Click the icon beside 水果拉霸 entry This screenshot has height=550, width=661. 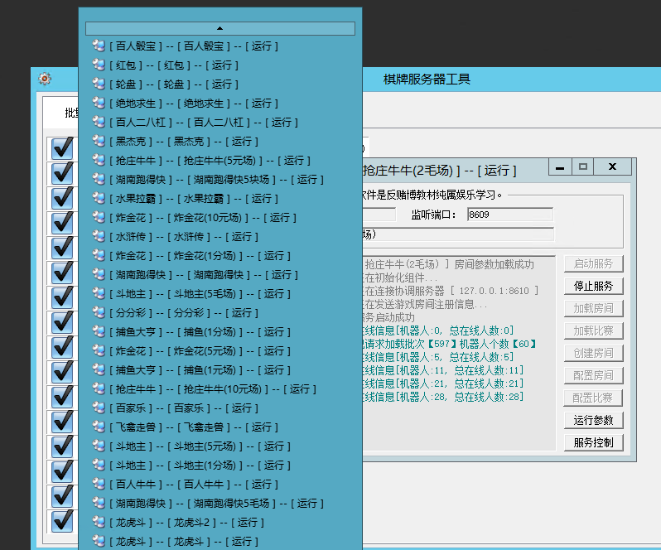pyautogui.click(x=99, y=199)
